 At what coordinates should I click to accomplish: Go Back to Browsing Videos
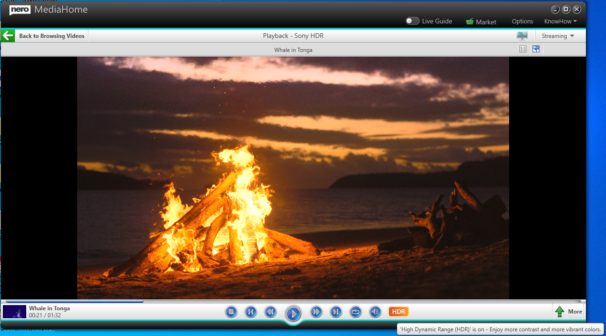44,36
